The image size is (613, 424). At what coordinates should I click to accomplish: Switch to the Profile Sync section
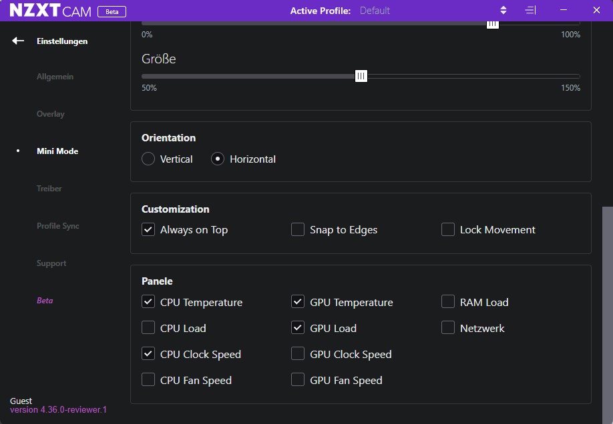[57, 226]
